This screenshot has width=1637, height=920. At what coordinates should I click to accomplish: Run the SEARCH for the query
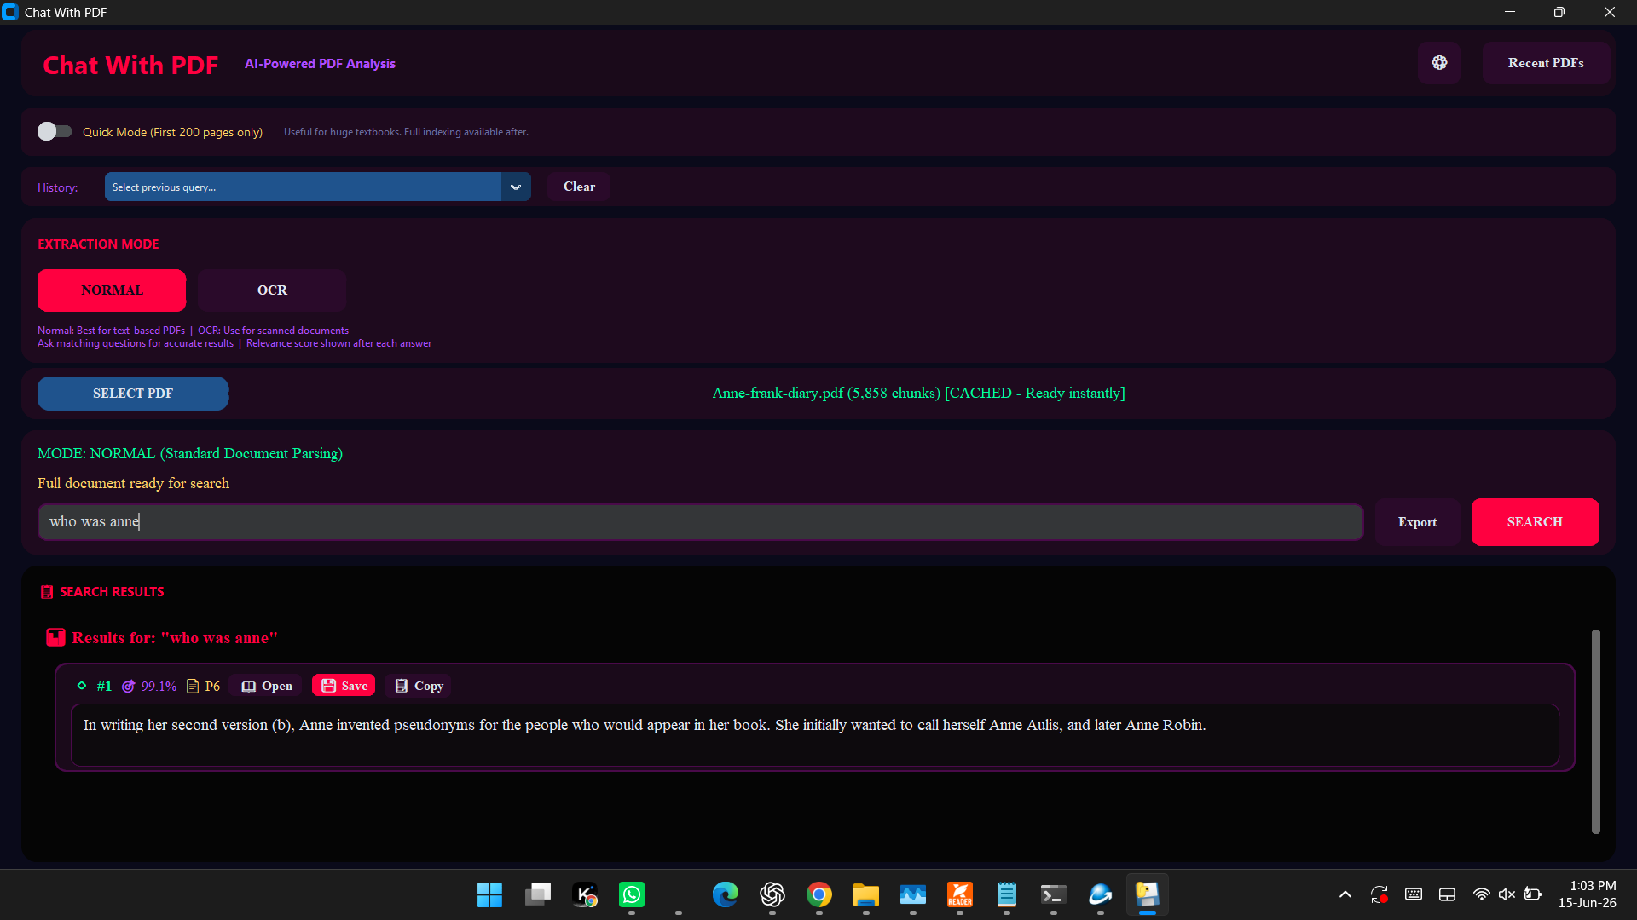[1535, 522]
